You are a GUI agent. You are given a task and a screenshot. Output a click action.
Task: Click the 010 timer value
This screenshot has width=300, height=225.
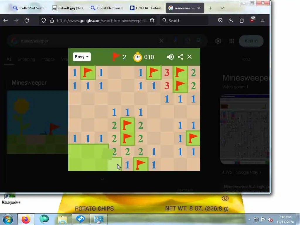(x=149, y=57)
